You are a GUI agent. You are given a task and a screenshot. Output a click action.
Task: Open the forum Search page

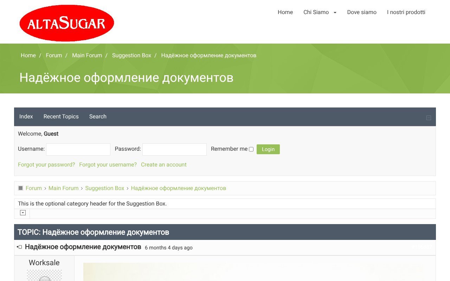[98, 116]
